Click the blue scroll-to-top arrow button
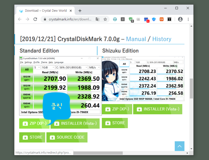The width and height of the screenshot is (209, 160). click(x=179, y=146)
